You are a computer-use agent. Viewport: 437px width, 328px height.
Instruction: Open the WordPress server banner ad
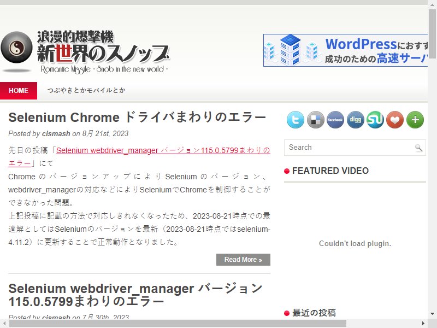point(345,50)
